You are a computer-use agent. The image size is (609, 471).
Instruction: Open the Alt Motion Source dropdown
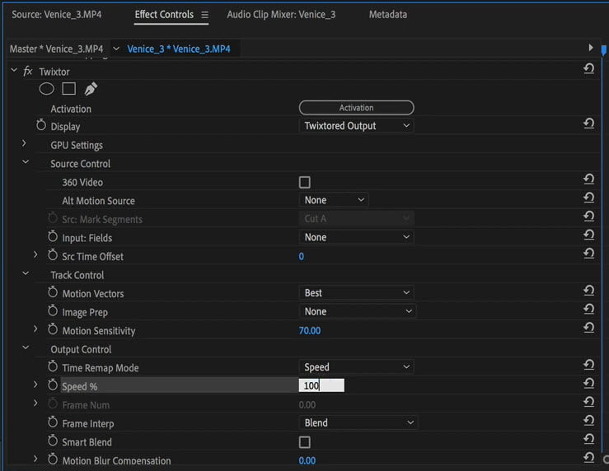pos(334,200)
